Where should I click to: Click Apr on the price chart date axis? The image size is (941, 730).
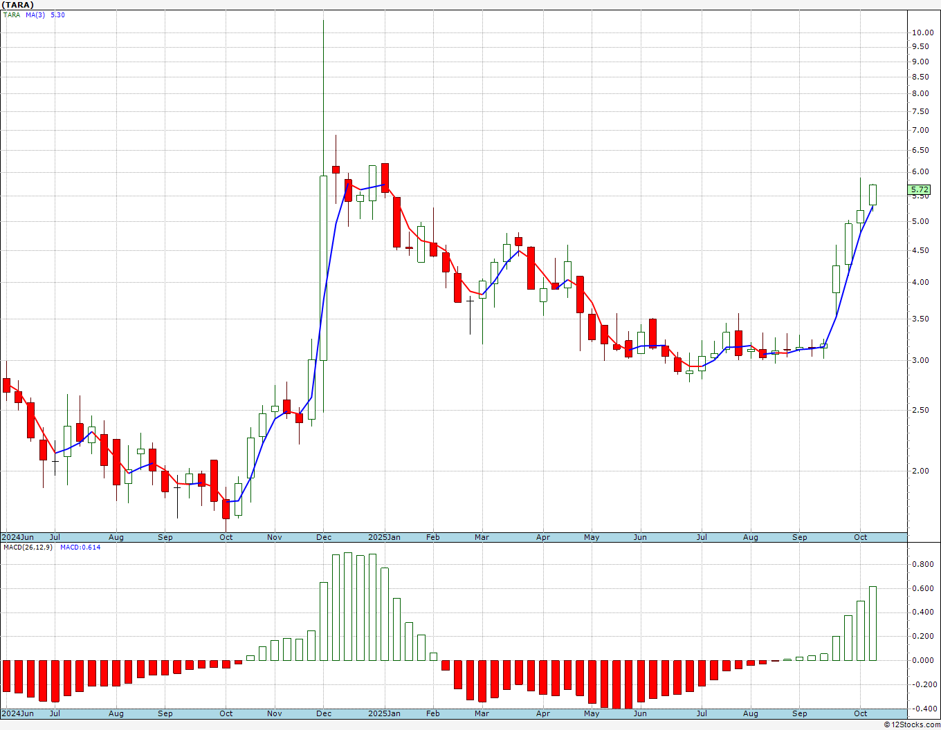pyautogui.click(x=543, y=537)
